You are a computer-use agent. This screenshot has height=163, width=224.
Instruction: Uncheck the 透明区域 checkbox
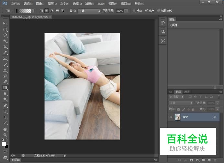tap(159, 11)
